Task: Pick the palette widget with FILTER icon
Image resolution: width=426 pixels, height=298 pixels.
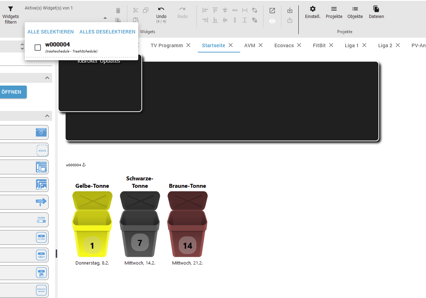Action: [x=42, y=220]
